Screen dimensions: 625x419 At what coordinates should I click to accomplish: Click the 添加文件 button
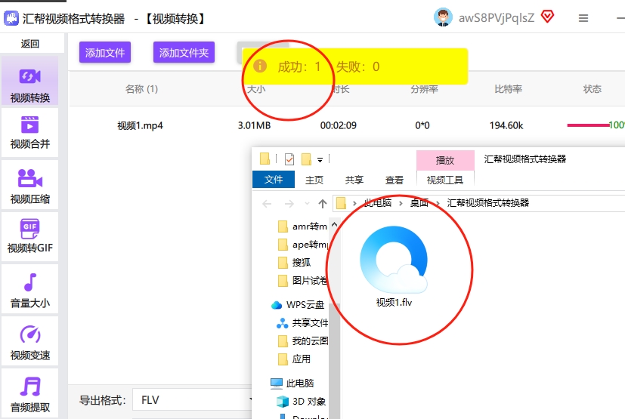click(105, 52)
